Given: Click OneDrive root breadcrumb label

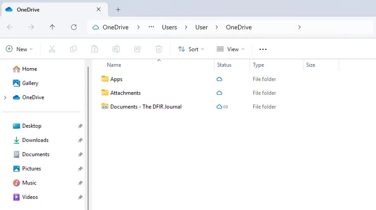Looking at the screenshot, I should pyautogui.click(x=116, y=27).
